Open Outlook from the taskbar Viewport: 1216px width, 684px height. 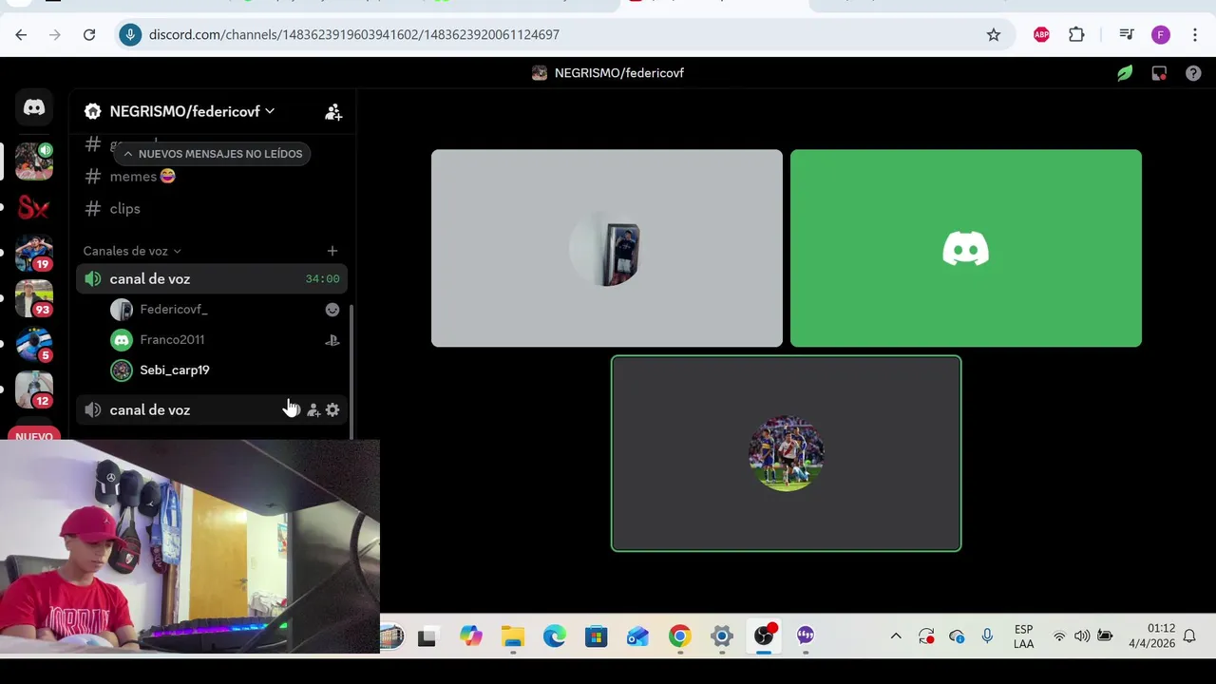point(638,636)
